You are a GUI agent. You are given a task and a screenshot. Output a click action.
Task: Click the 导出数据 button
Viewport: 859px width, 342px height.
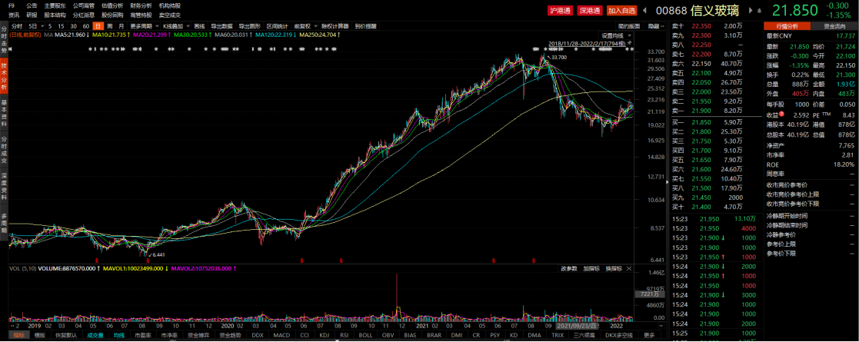tap(222, 25)
